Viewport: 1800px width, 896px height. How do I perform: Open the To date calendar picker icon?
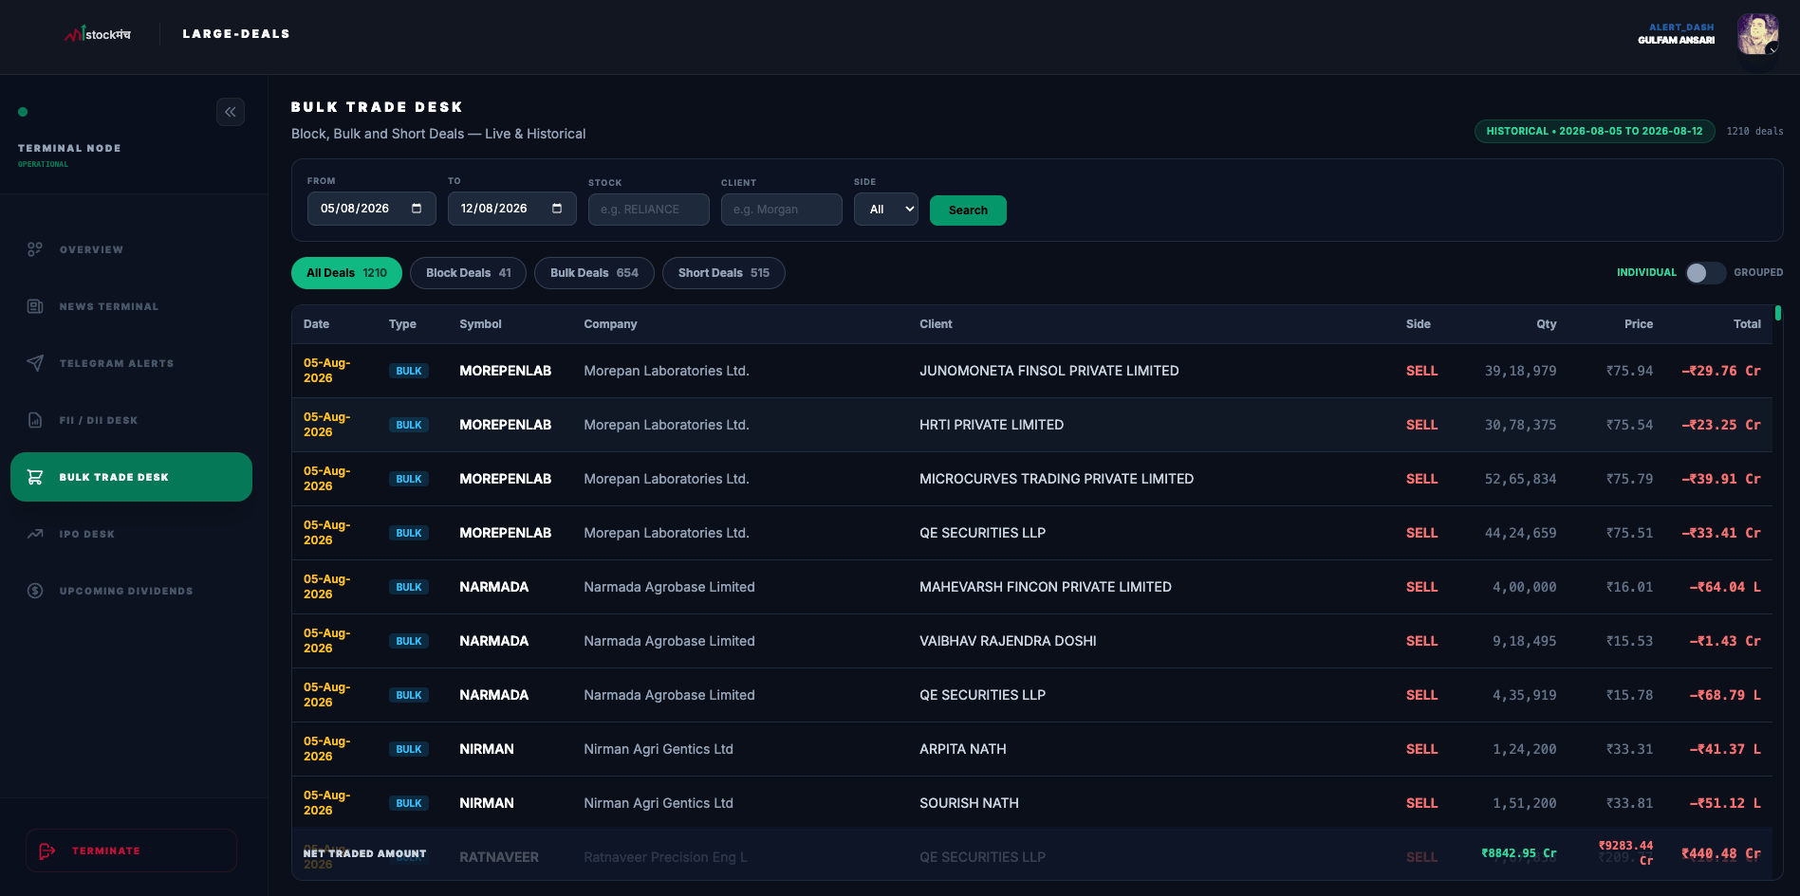coord(557,209)
